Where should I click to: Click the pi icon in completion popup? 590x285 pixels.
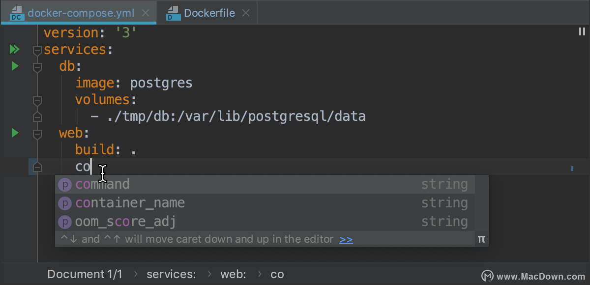tap(481, 239)
